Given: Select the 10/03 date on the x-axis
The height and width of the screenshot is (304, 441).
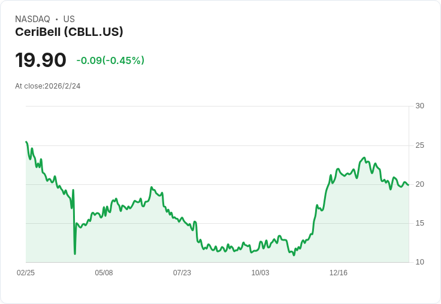Looking at the screenshot, I should click(260, 273).
